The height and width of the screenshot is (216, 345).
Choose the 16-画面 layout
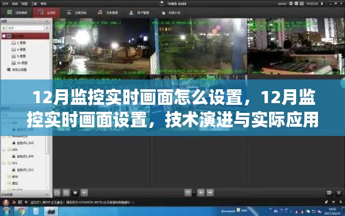[20, 63]
